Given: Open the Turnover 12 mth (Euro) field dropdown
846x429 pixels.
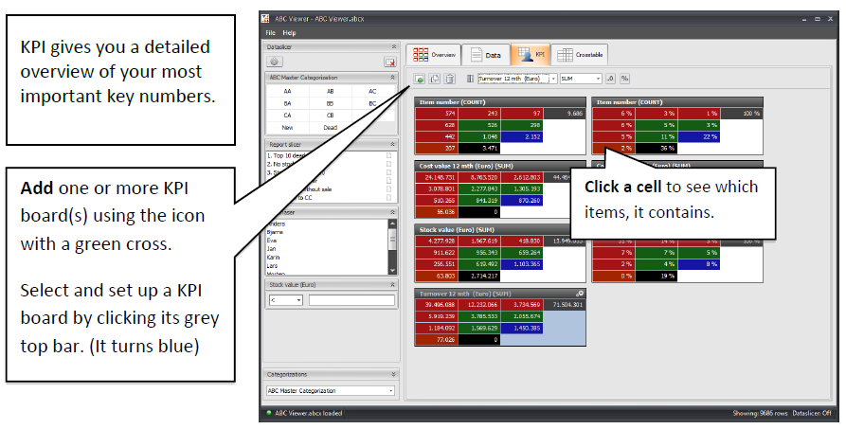Looking at the screenshot, I should pyautogui.click(x=517, y=79).
